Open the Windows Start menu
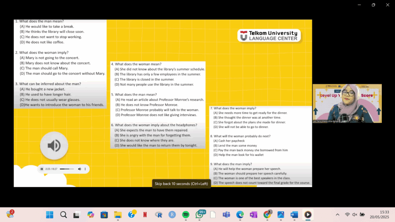 pyautogui.click(x=50, y=215)
